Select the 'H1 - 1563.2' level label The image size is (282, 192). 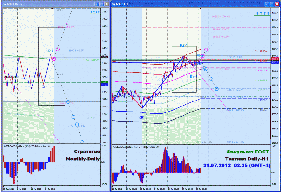pyautogui.click(x=261, y=110)
